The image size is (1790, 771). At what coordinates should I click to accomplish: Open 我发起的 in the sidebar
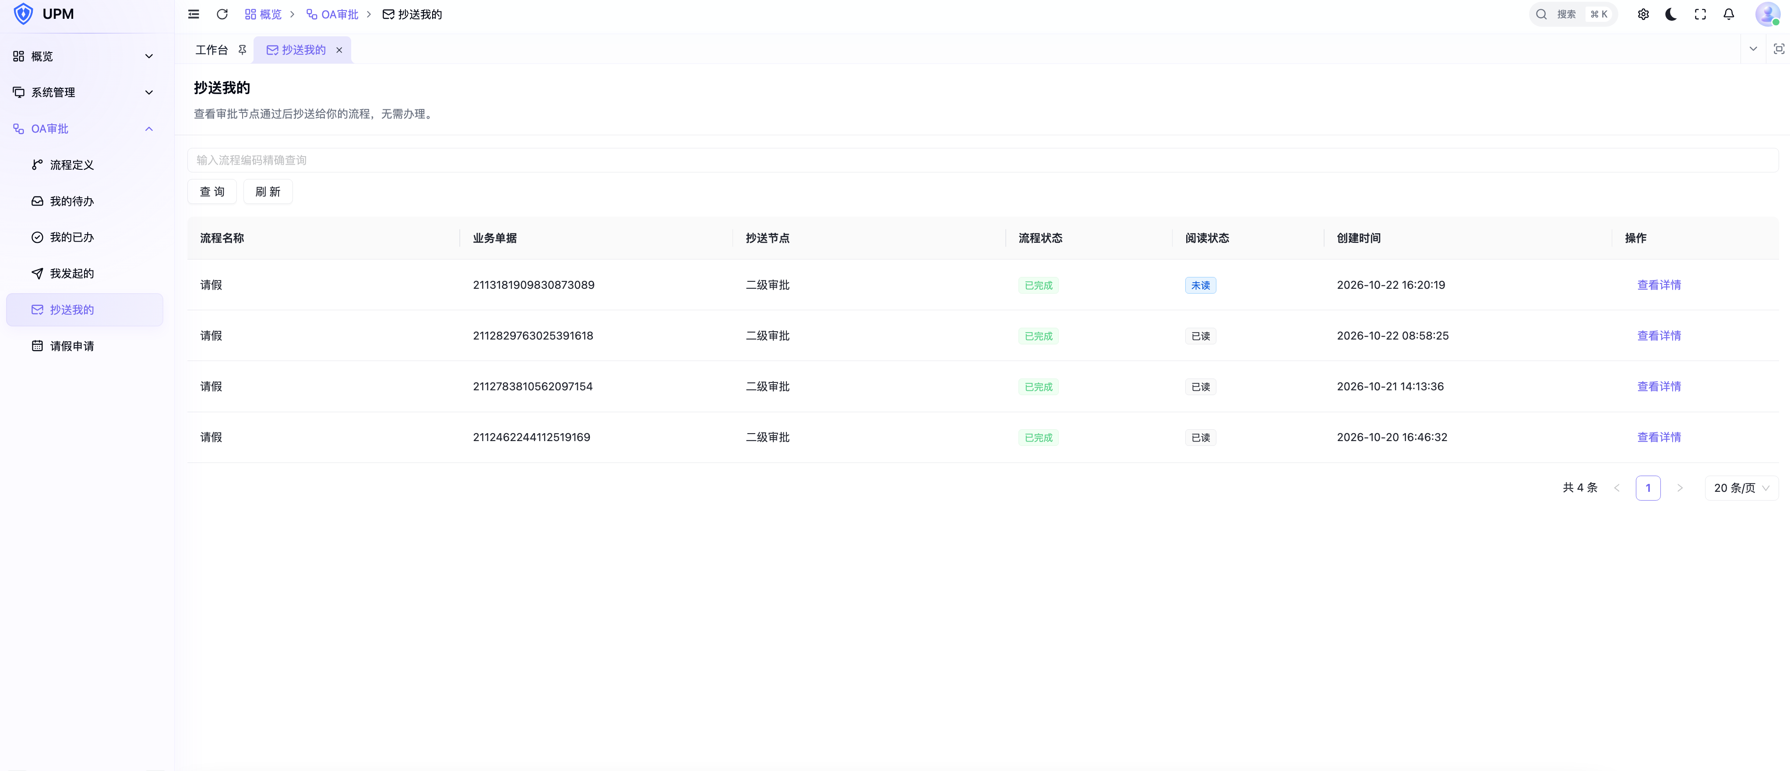[84, 273]
